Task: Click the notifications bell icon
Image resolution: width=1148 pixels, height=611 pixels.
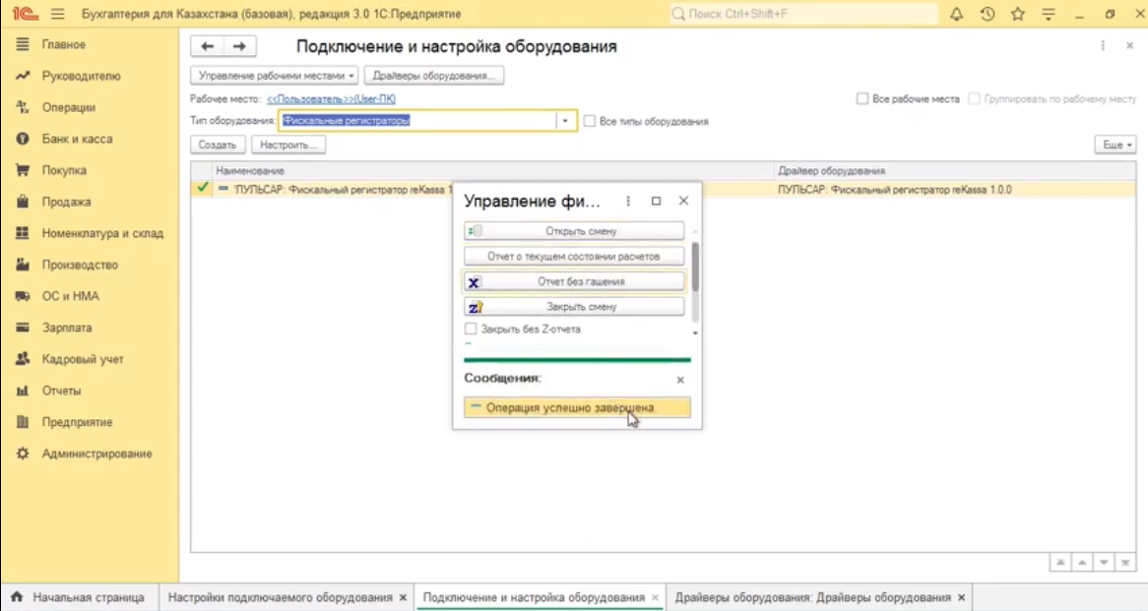Action: (956, 15)
